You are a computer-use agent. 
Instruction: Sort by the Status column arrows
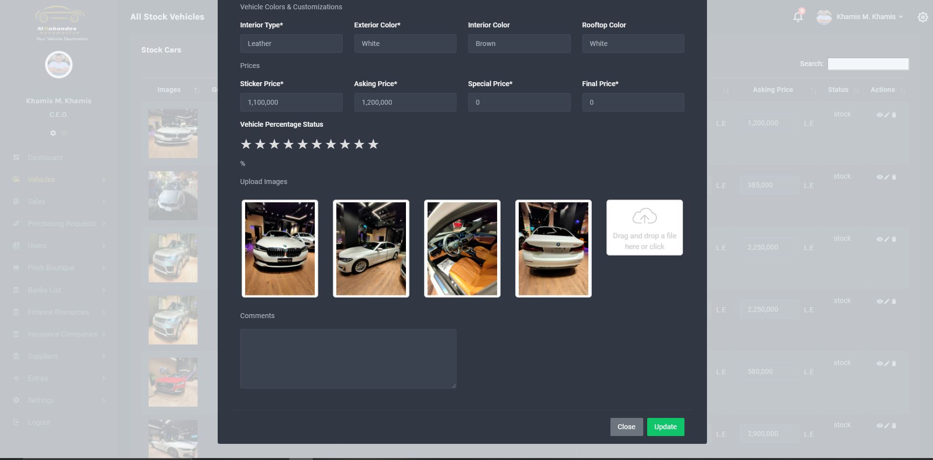(x=856, y=90)
